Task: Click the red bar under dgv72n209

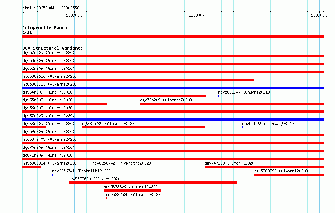Action: click(143, 127)
